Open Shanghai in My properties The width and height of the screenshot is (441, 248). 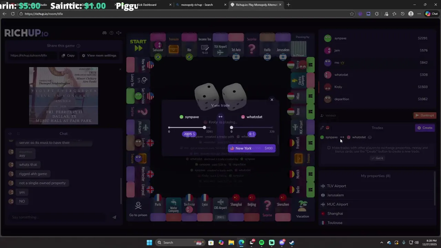pos(376,214)
